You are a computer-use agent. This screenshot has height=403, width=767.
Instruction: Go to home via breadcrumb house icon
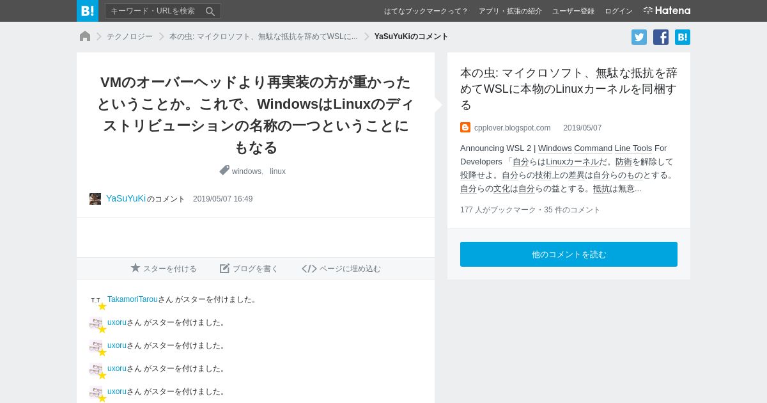tap(85, 36)
